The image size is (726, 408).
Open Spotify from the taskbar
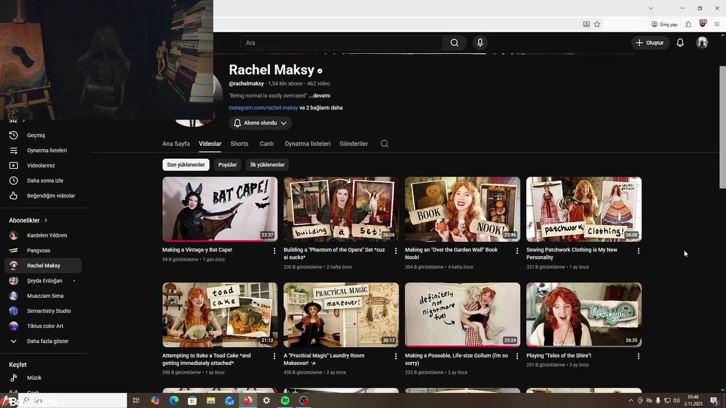[285, 401]
